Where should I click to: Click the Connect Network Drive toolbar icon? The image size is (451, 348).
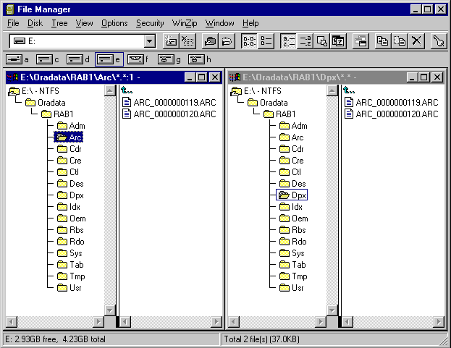[x=171, y=41]
